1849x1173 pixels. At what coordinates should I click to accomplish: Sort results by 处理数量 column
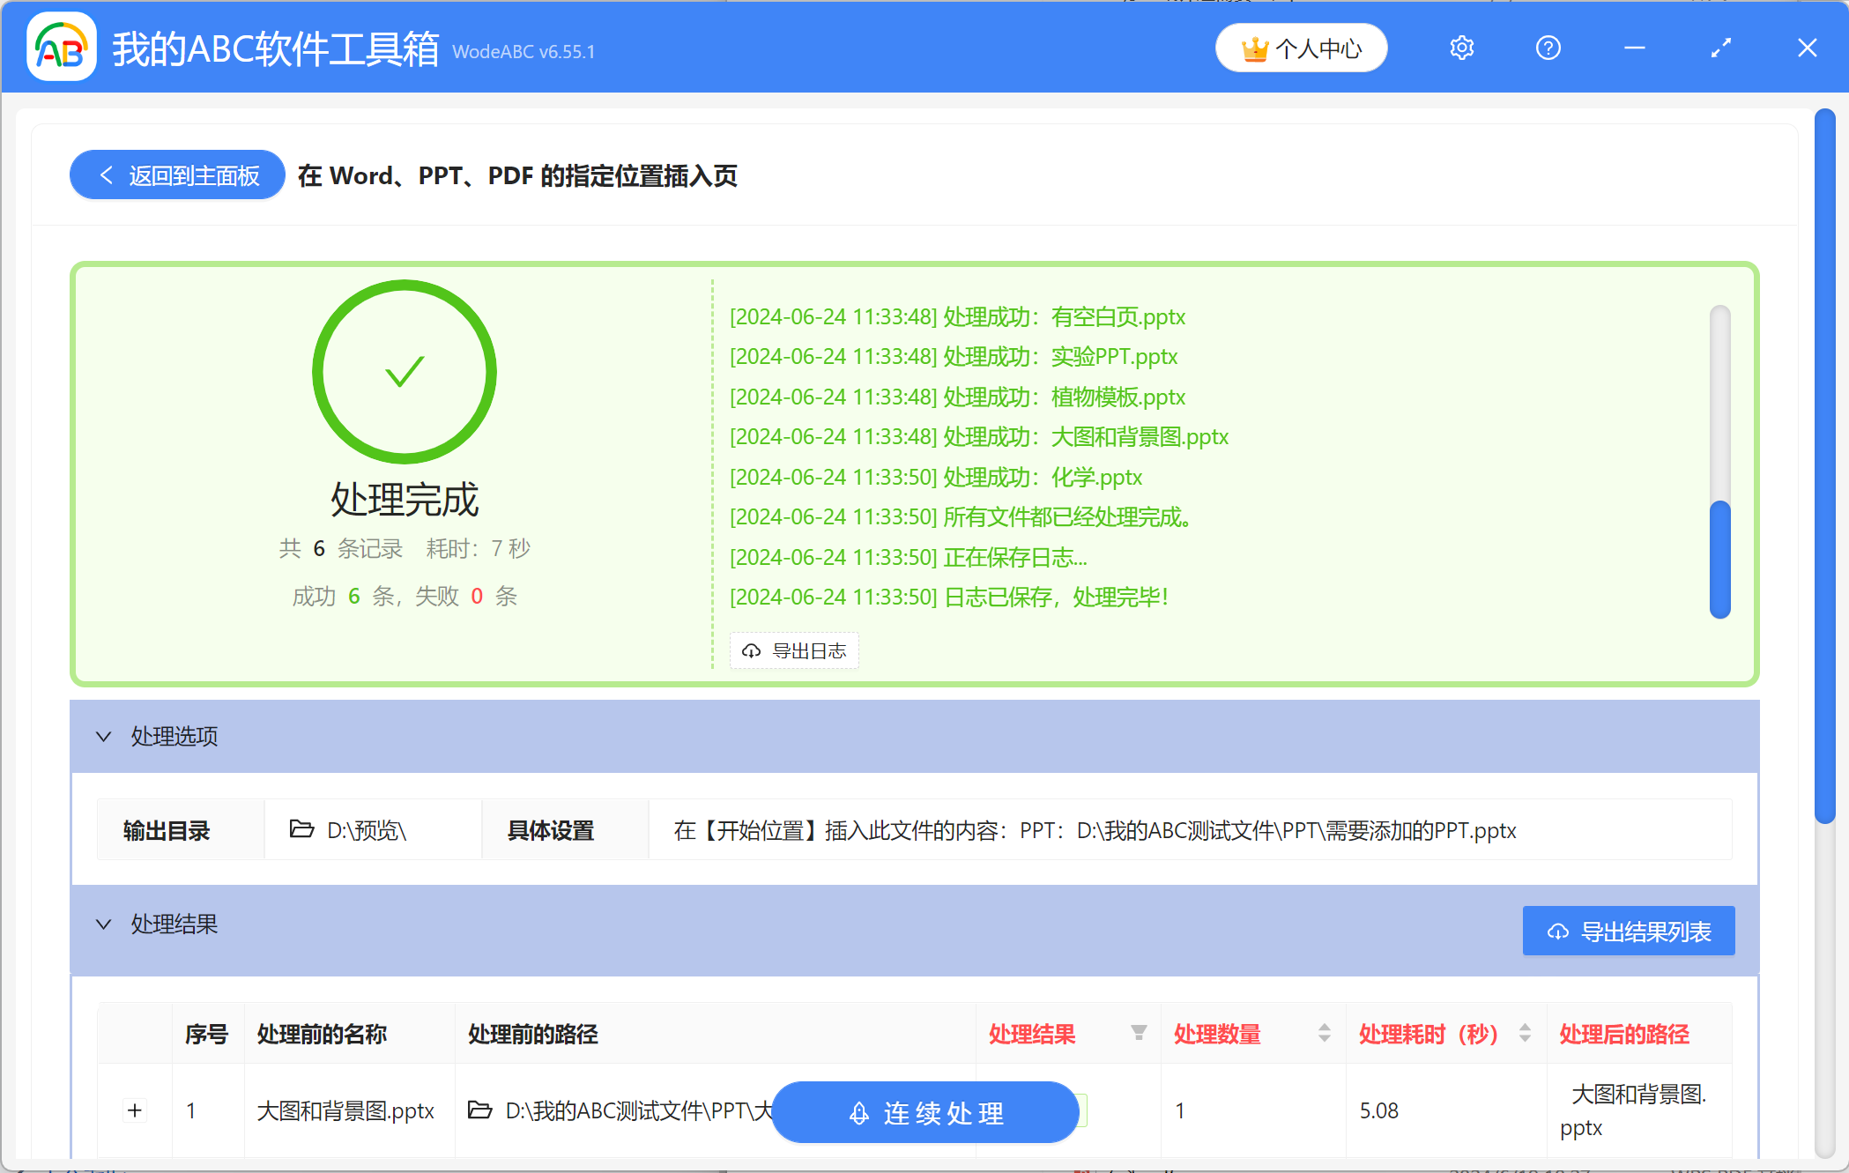point(1323,1033)
